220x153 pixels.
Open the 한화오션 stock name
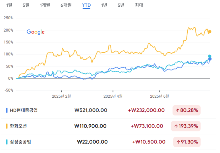tap(19, 126)
